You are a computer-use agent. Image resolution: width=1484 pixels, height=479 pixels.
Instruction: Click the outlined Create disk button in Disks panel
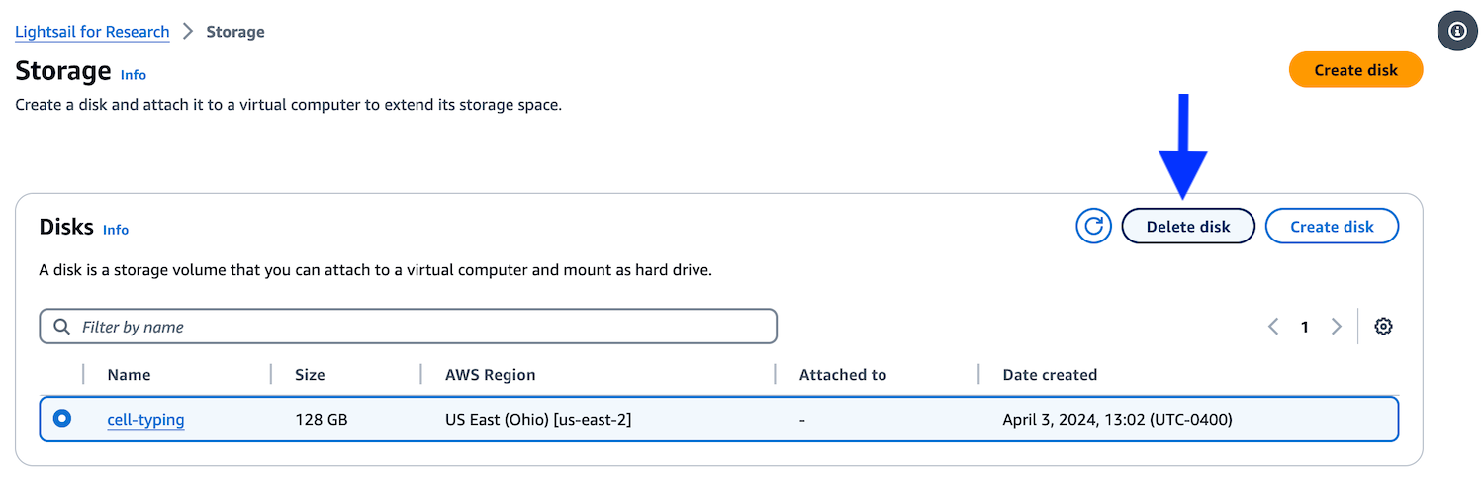point(1332,226)
